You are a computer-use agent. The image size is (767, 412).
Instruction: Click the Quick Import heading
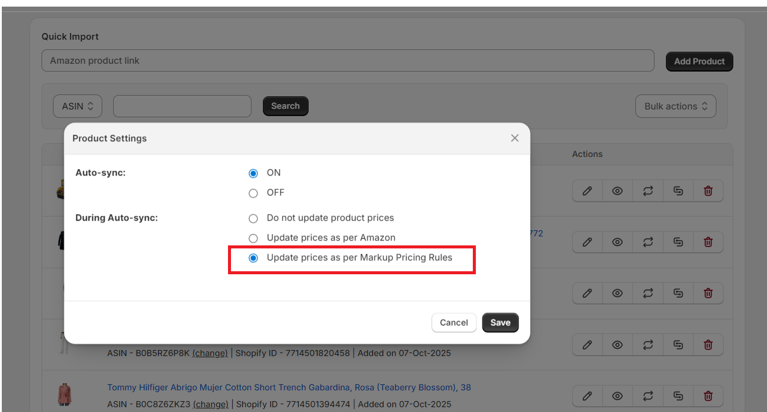pyautogui.click(x=70, y=37)
